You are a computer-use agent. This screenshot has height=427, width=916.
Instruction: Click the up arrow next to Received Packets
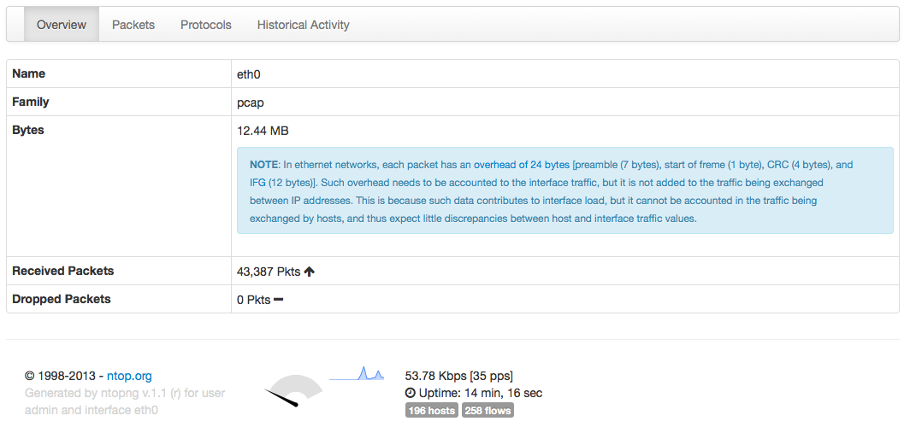pyautogui.click(x=310, y=272)
